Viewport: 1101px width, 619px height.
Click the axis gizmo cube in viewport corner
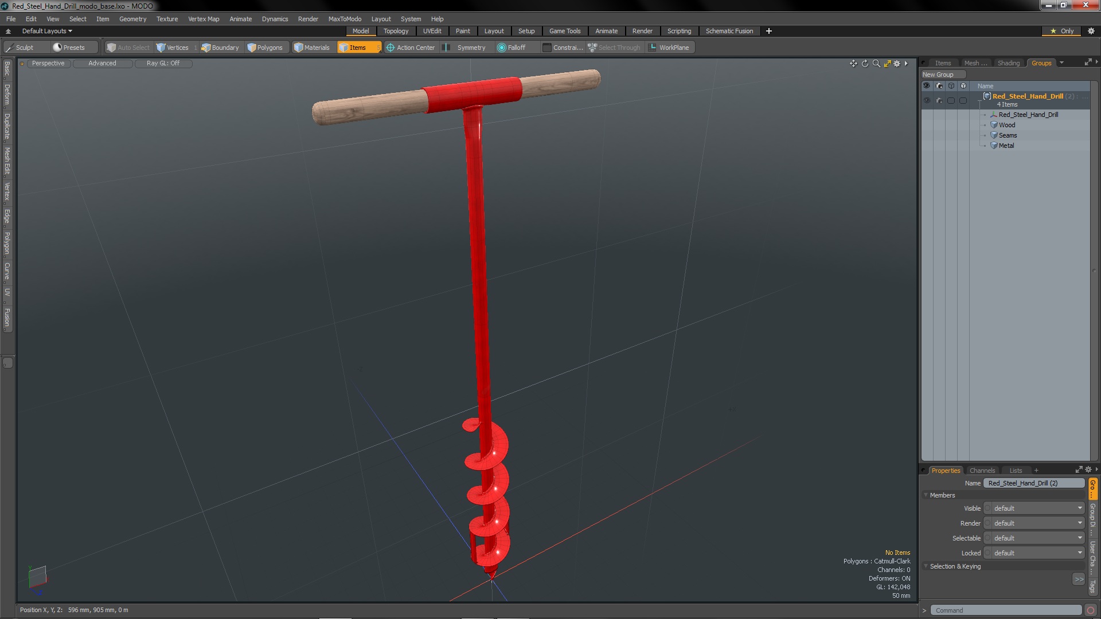37,577
